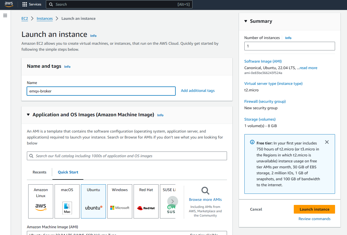Open the Services grid menu
This screenshot has height=235, width=347.
click(x=25, y=4)
